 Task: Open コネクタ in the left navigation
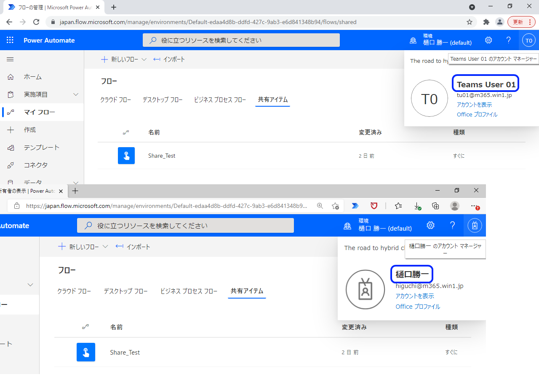[x=42, y=165]
